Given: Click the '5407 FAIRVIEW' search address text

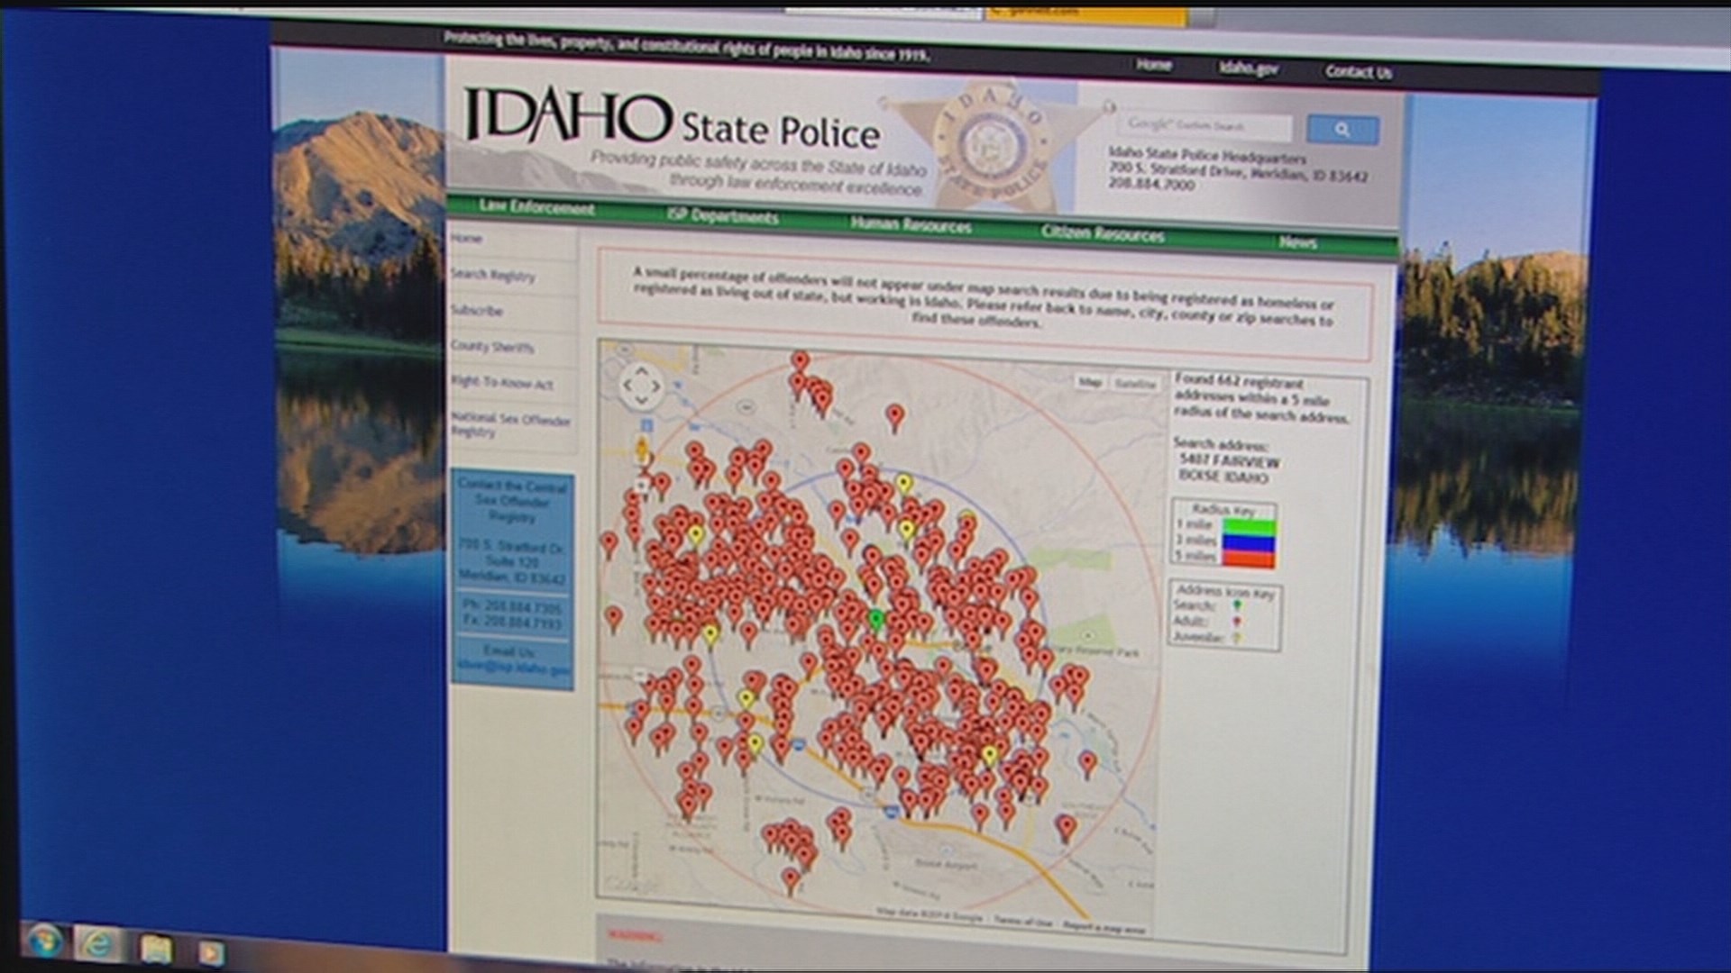Looking at the screenshot, I should (x=1229, y=460).
